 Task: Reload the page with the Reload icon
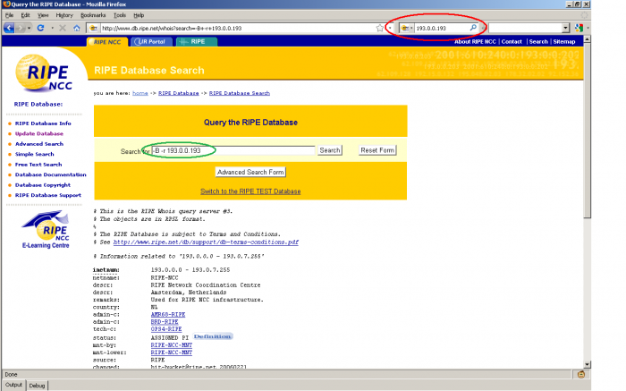pos(40,28)
